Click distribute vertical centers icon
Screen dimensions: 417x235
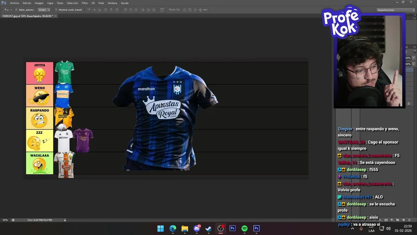tap(131, 10)
